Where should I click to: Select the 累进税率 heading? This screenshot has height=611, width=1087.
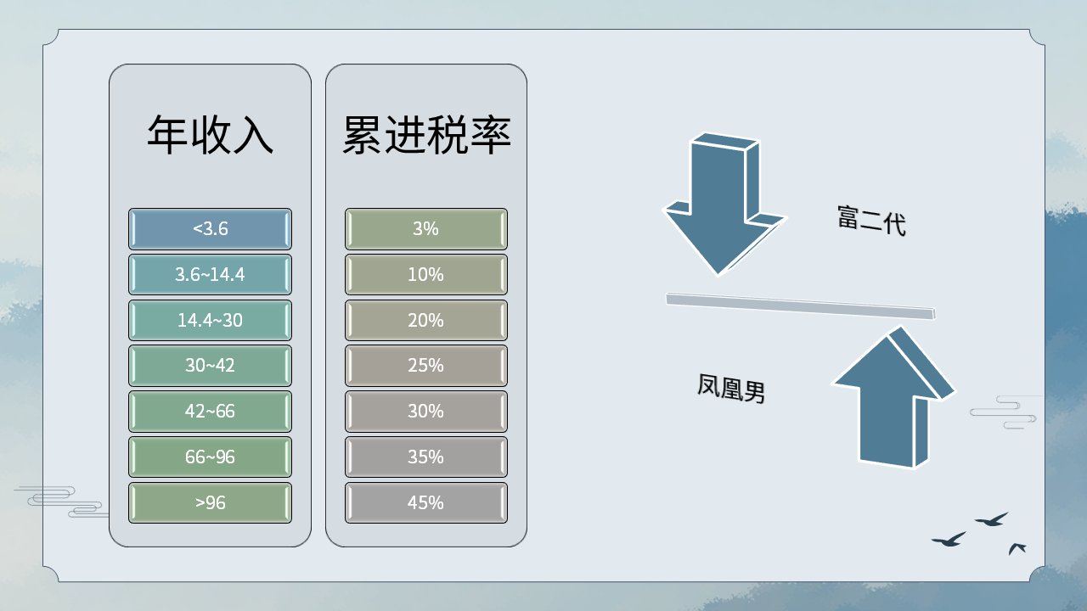(426, 134)
